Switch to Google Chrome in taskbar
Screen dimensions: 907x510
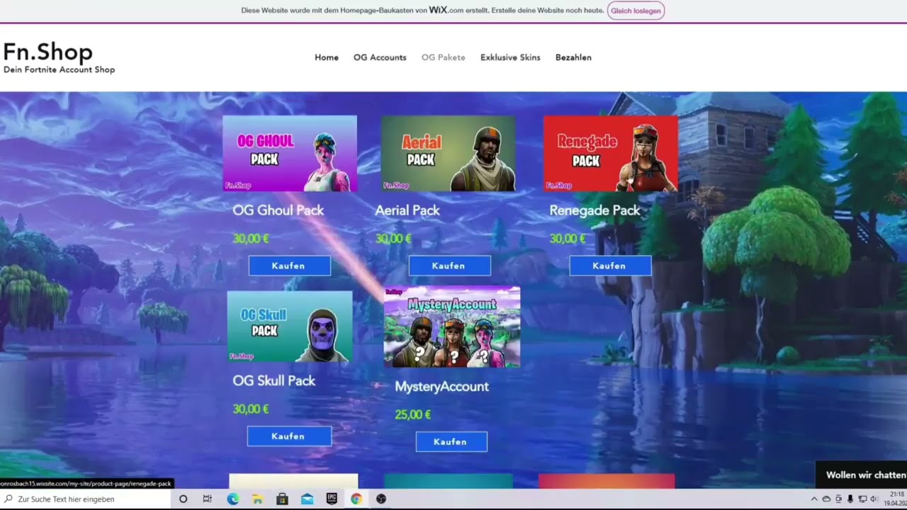[356, 499]
